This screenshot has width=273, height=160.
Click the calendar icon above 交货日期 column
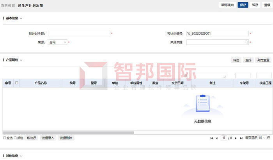coord(186,75)
